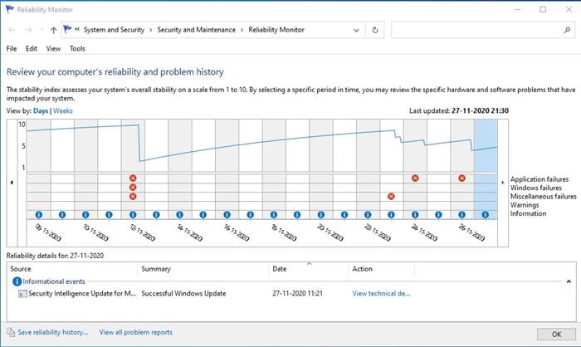
Task: Click information icon for 12-11-2020
Action: coord(133,214)
